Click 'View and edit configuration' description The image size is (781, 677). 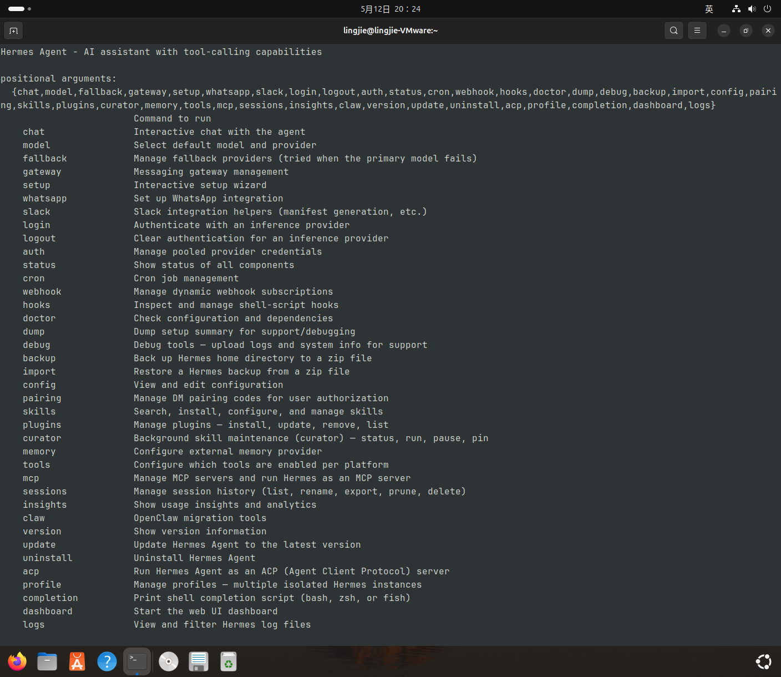coord(209,385)
